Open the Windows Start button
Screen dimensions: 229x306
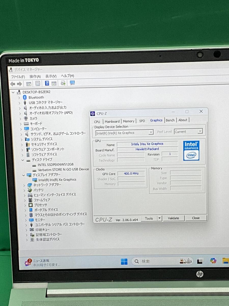[124, 262]
